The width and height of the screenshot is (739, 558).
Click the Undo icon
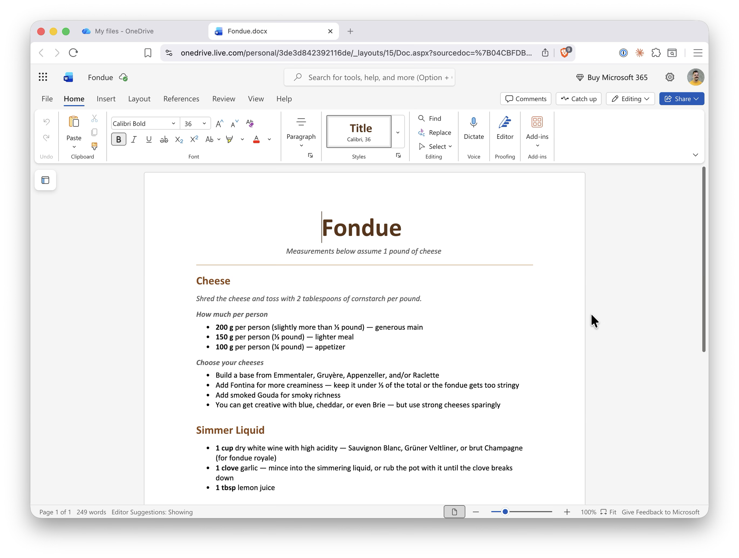click(46, 121)
